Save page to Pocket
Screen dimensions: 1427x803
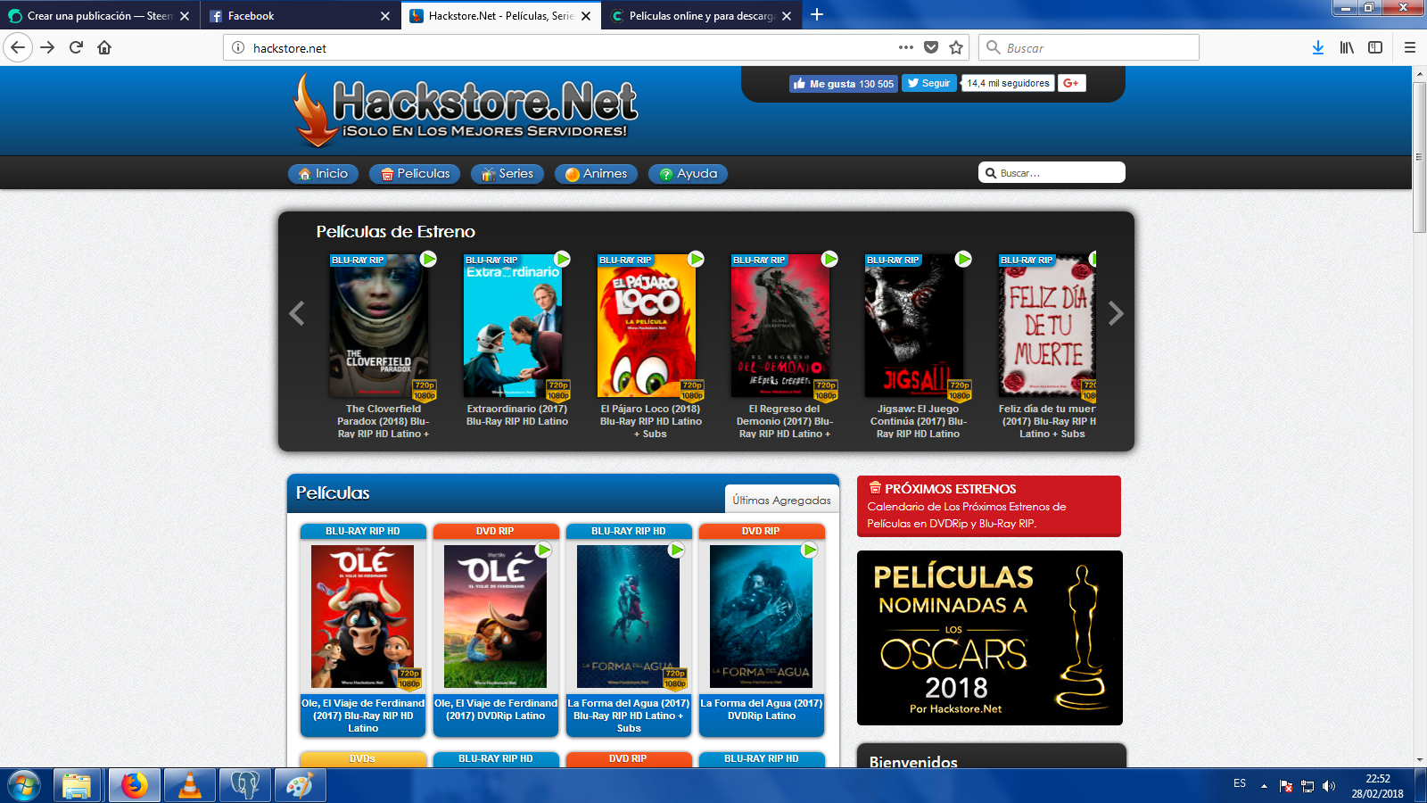[x=931, y=47]
